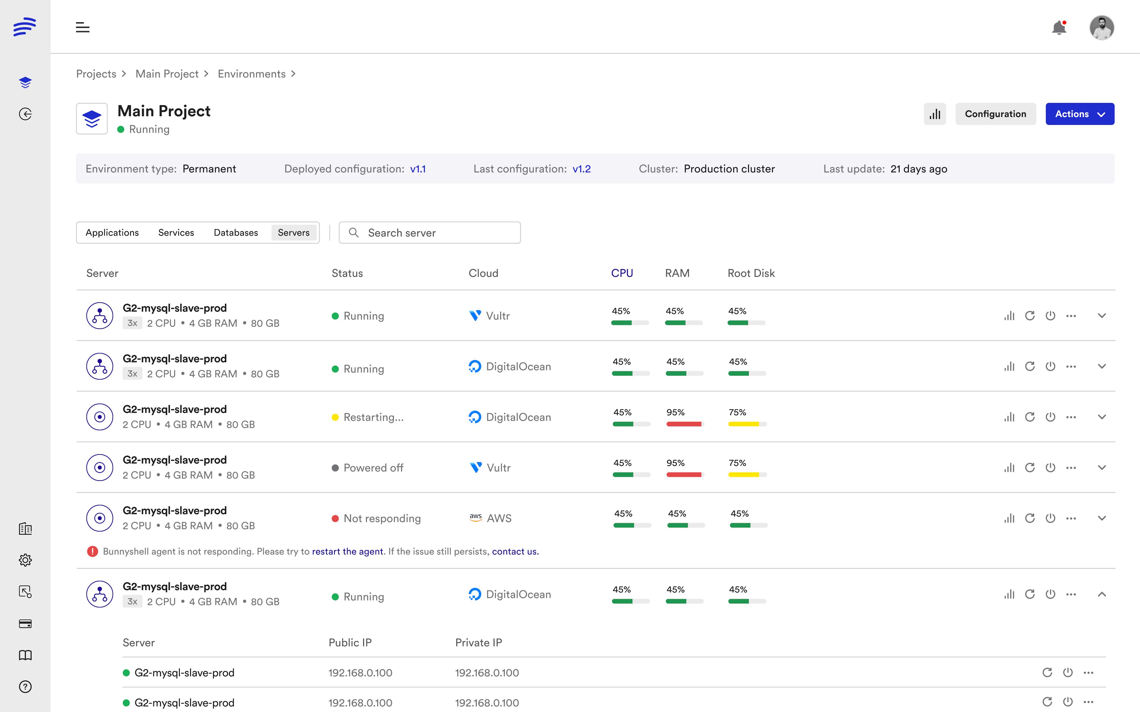Open the three-dot options menu on the AWS server
The height and width of the screenshot is (712, 1140).
(x=1071, y=518)
